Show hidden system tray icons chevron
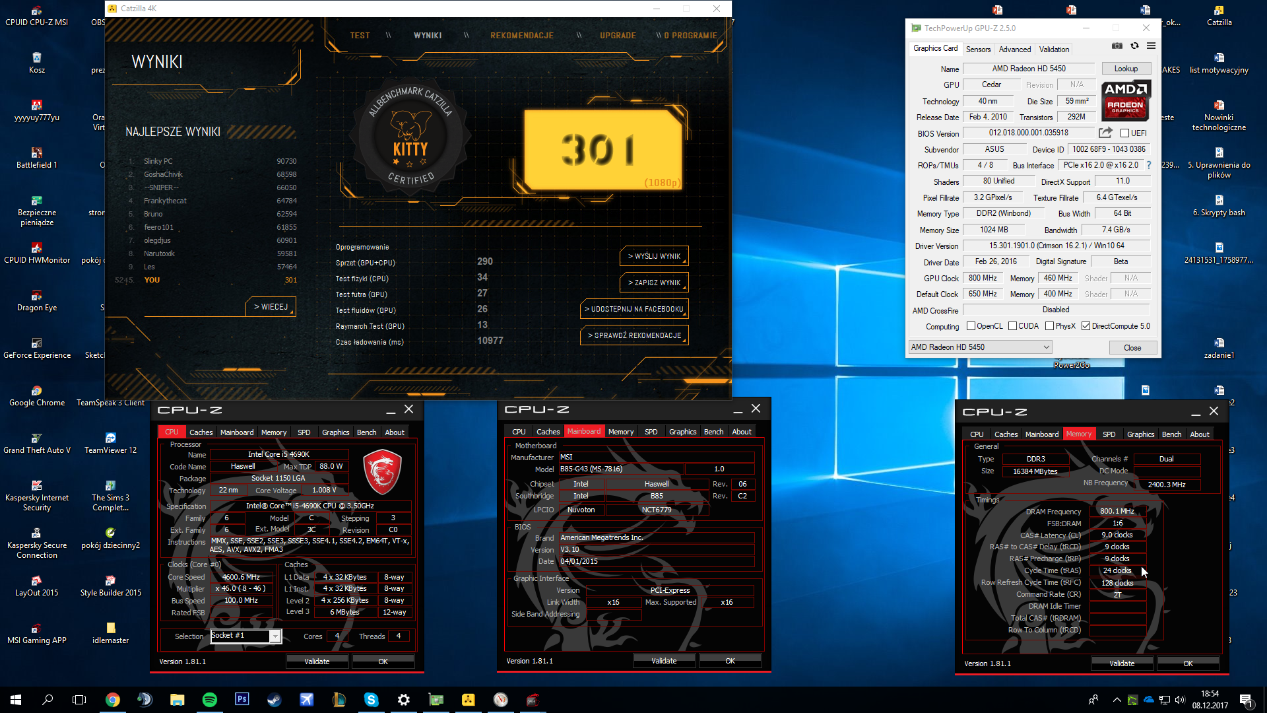The width and height of the screenshot is (1267, 713). click(x=1117, y=700)
